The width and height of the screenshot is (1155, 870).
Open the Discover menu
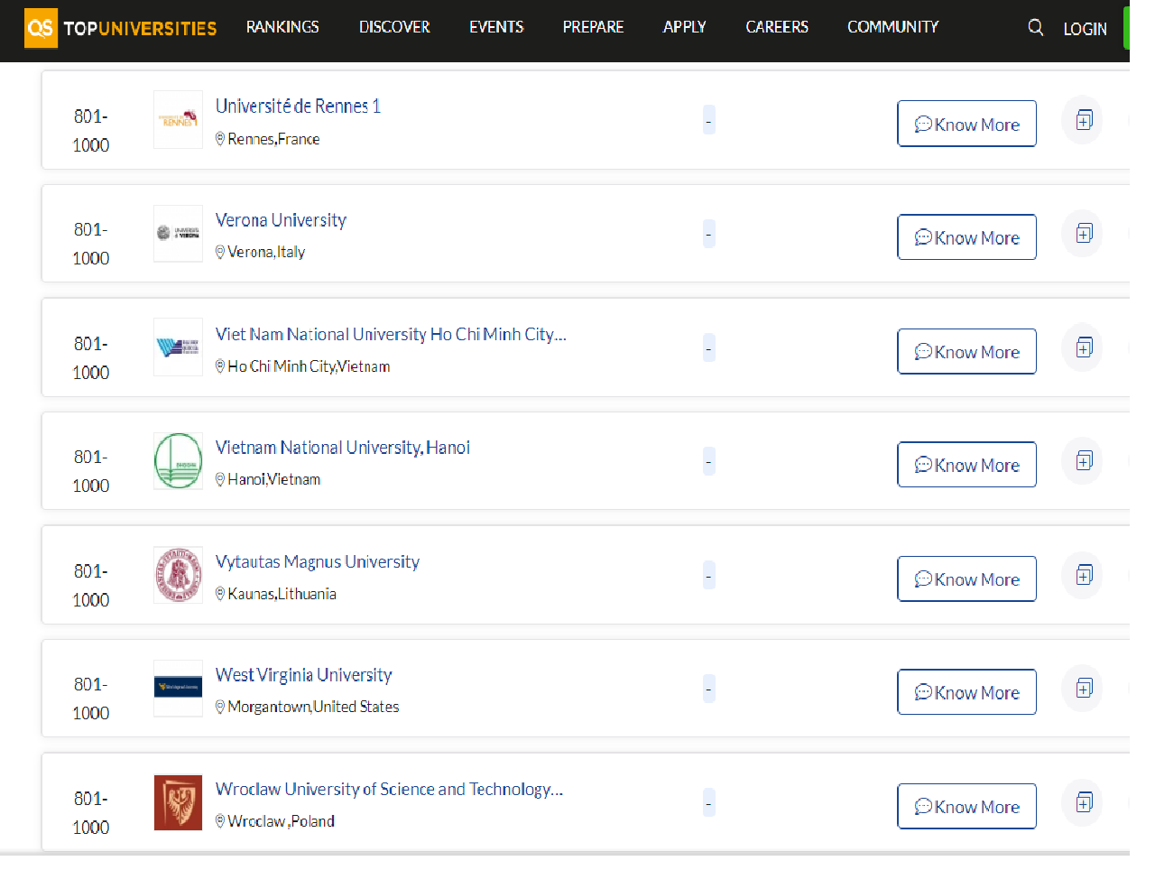coord(394,27)
